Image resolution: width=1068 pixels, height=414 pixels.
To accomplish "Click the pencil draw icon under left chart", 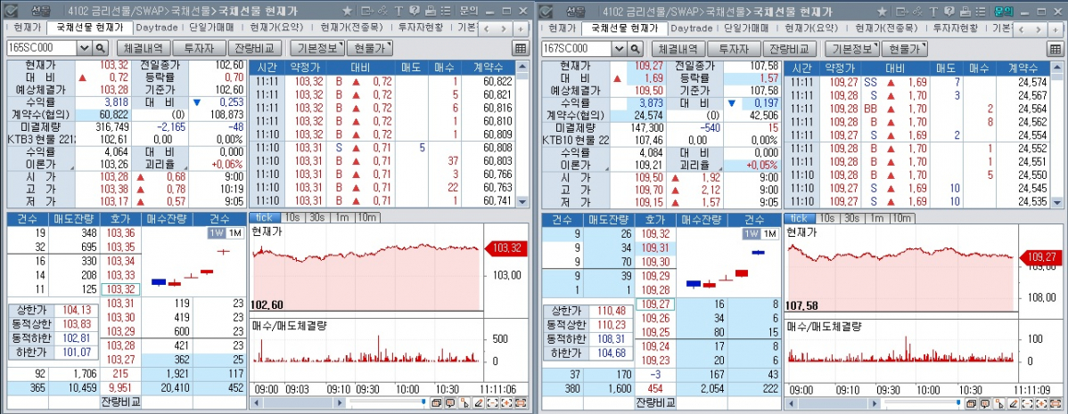I will [478, 403].
